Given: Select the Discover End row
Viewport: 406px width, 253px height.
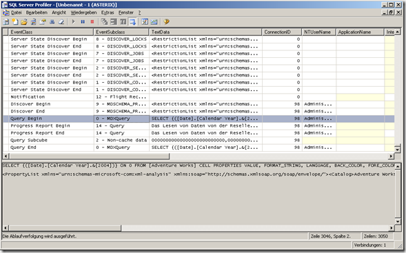Looking at the screenshot, I should pos(199,112).
